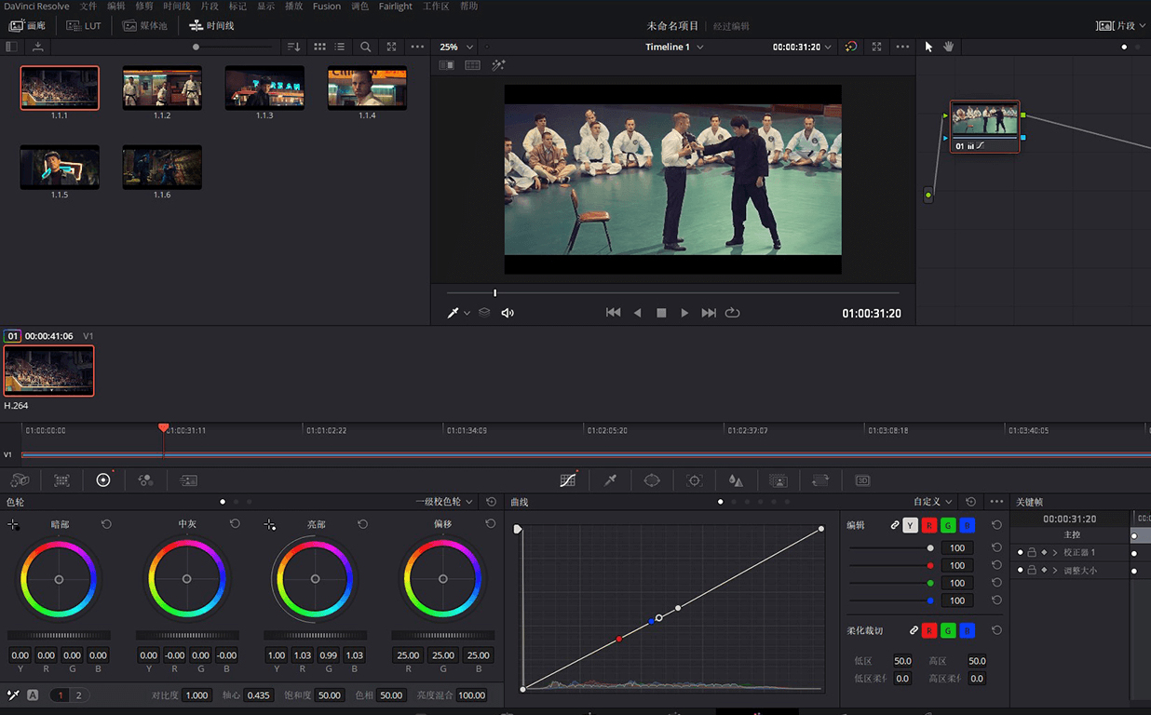Toggle curve channel linking in 编辑 row
Viewport: 1151px width, 715px height.
point(895,525)
